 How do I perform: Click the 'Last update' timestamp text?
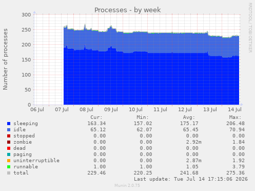pos(191,179)
